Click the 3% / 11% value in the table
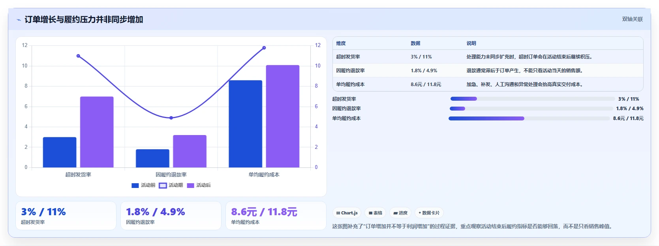659x246 pixels. pyautogui.click(x=421, y=57)
